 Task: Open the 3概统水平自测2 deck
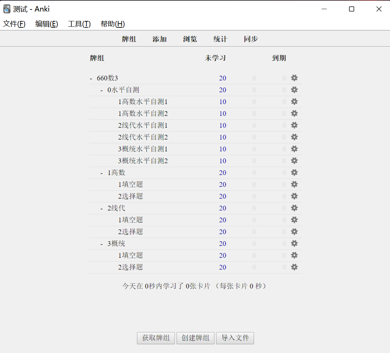coord(143,161)
